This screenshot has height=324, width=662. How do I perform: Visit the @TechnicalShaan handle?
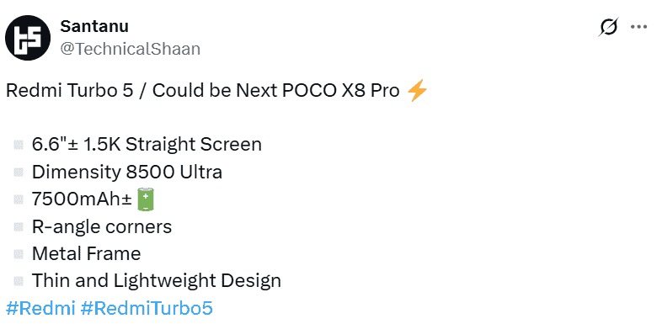pyautogui.click(x=130, y=49)
